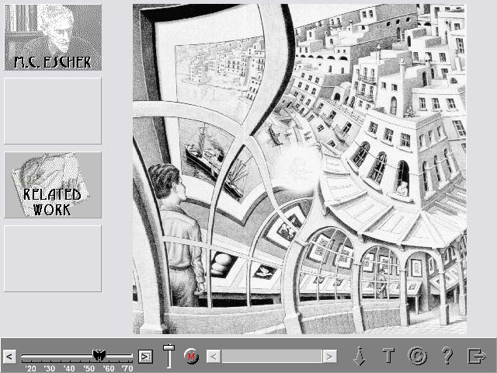Open the M.C. Escher biography panel
497x373 pixels.
click(53, 37)
